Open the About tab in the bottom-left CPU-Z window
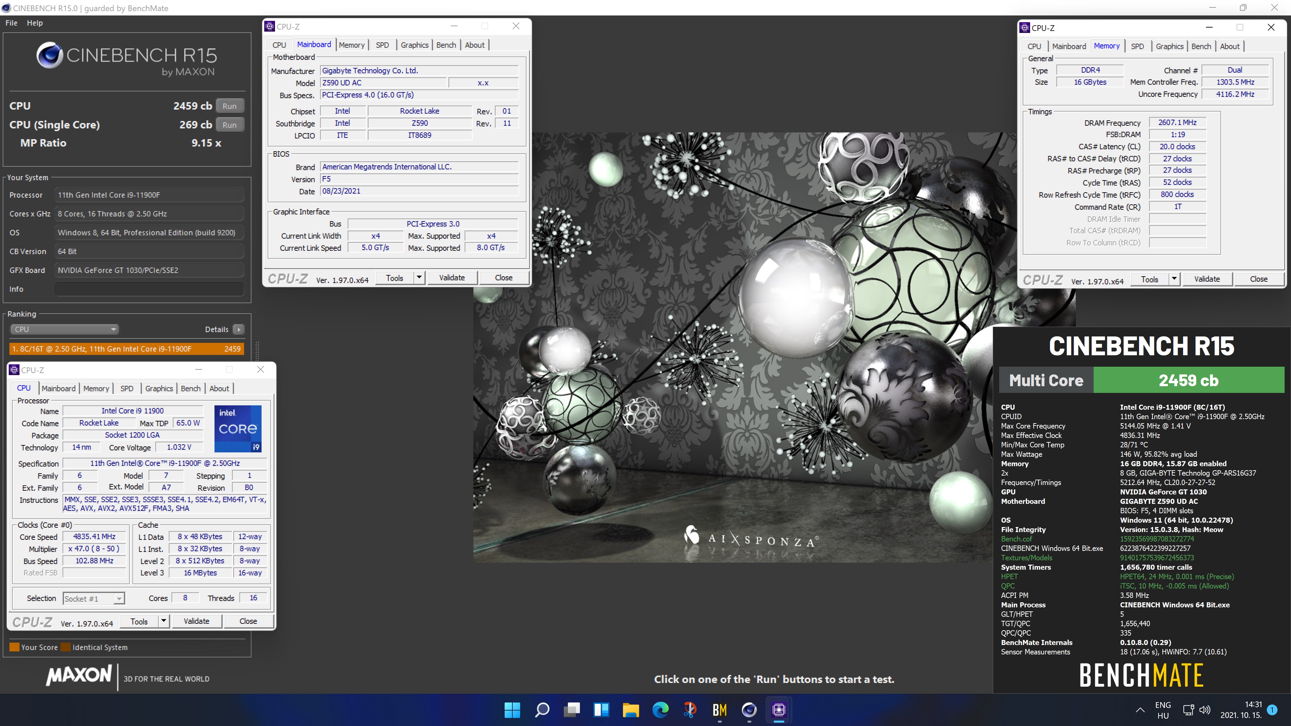Viewport: 1291px width, 726px height. point(219,388)
